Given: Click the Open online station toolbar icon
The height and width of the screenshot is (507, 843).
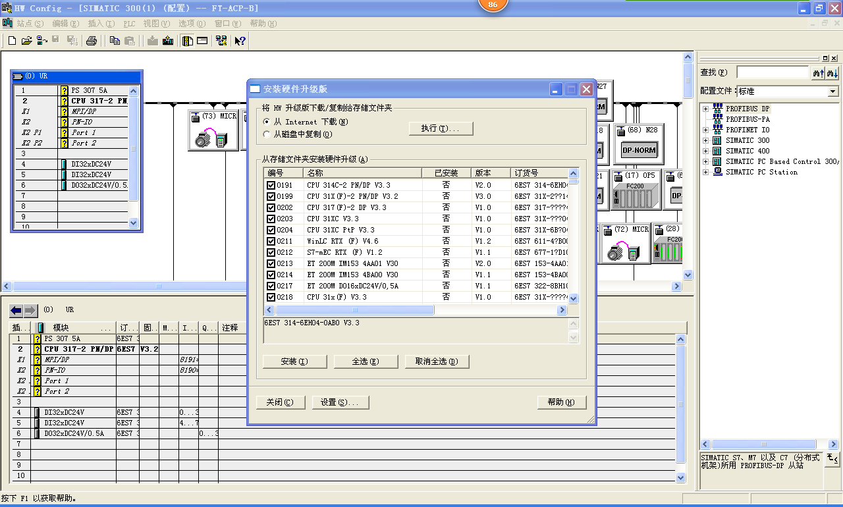Looking at the screenshot, I should [x=41, y=41].
